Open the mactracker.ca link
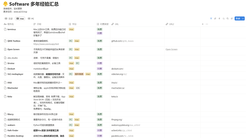This screenshot has height=138, width=249. coord(118,88)
